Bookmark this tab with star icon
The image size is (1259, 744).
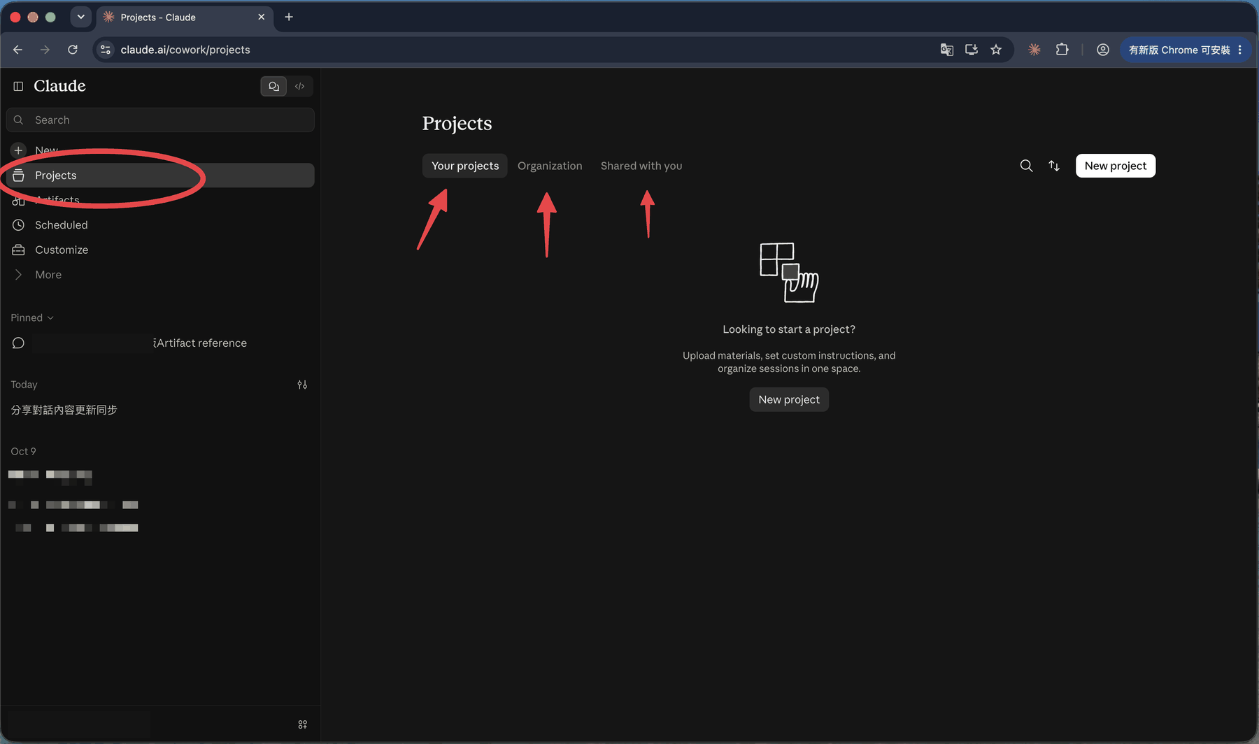click(996, 50)
